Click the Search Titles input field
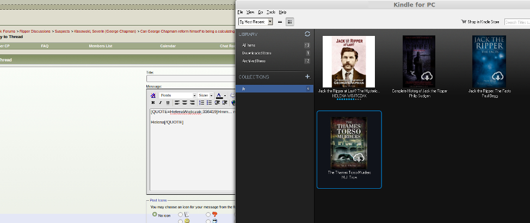This screenshot has width=530, height=223. point(516,22)
